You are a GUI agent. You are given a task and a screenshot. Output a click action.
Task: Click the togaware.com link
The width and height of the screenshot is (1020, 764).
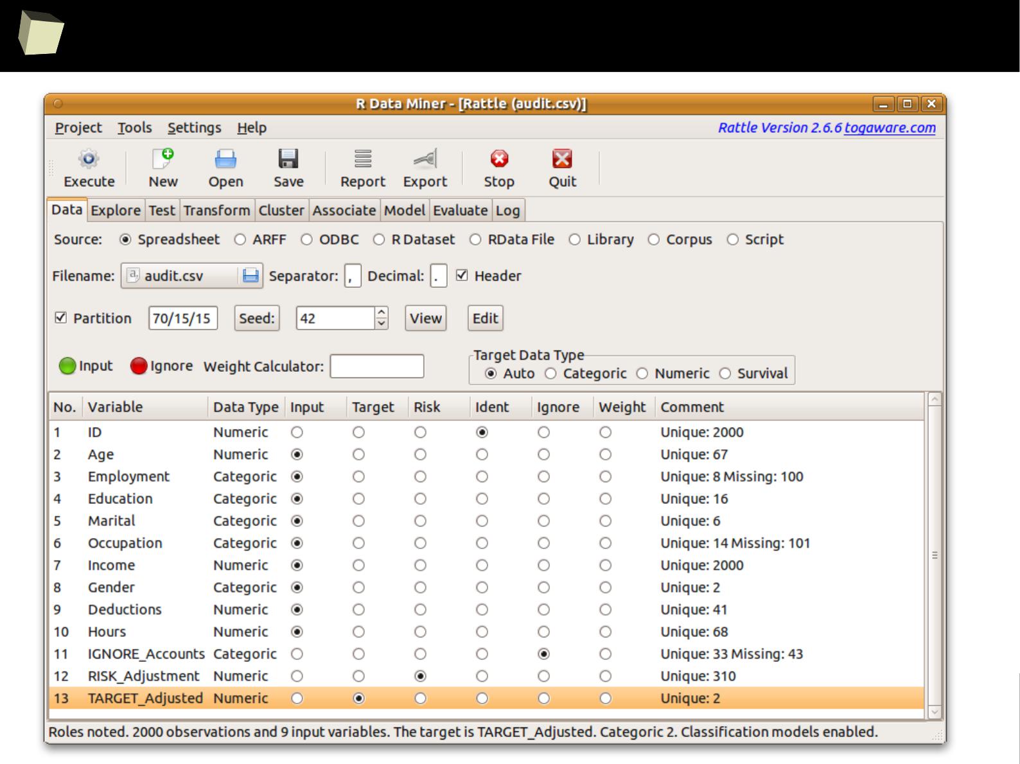890,128
